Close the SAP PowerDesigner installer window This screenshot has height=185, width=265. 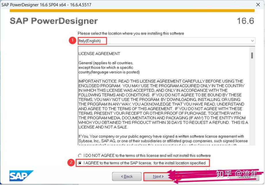pyautogui.click(x=258, y=4)
